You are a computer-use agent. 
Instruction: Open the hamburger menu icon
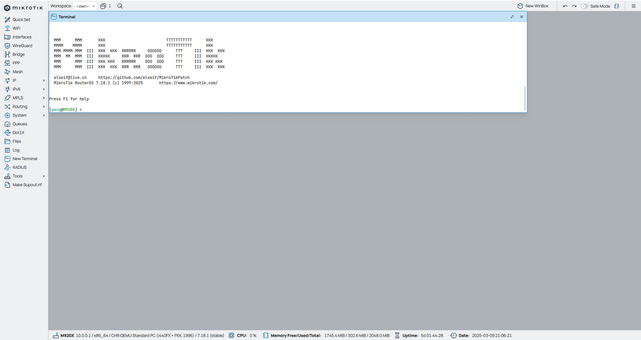click(633, 6)
